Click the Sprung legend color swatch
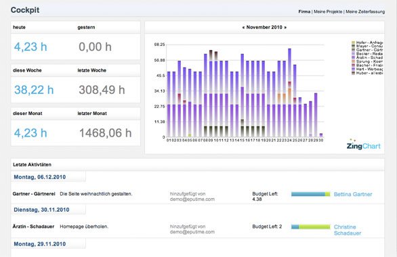The image size is (397, 257). (353, 62)
